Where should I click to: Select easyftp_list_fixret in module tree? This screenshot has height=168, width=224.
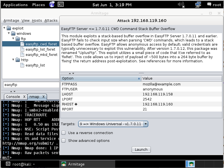40,49
